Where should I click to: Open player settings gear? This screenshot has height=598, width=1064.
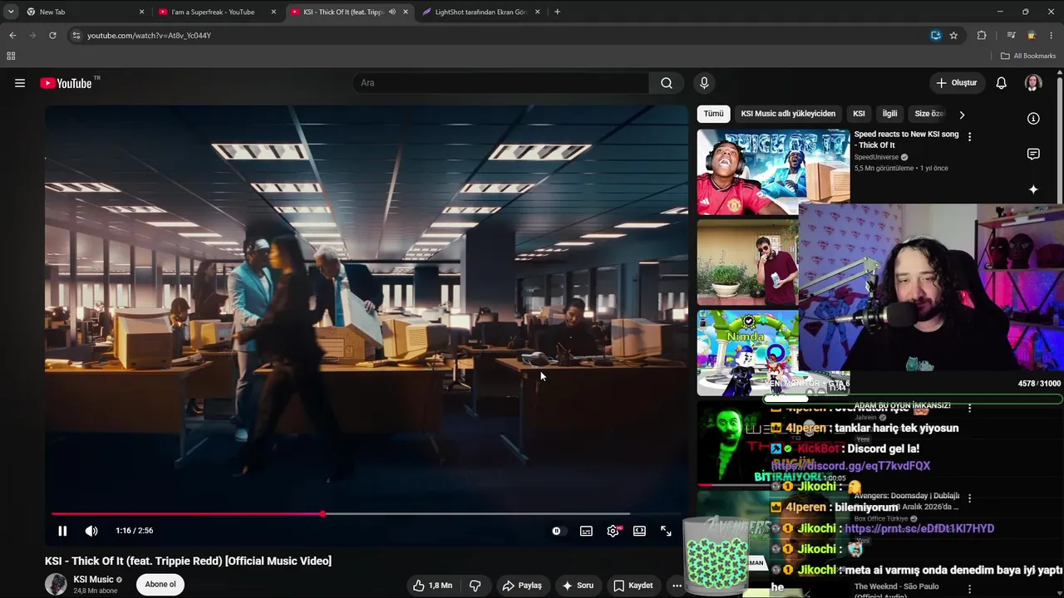coord(613,531)
